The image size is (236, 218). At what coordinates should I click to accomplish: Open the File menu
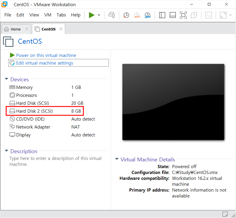(8, 15)
